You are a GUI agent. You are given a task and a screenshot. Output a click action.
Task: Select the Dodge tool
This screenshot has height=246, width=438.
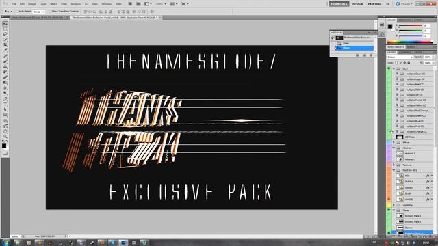click(5, 94)
